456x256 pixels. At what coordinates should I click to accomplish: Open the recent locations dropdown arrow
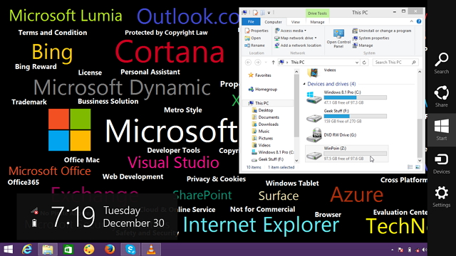point(266,63)
